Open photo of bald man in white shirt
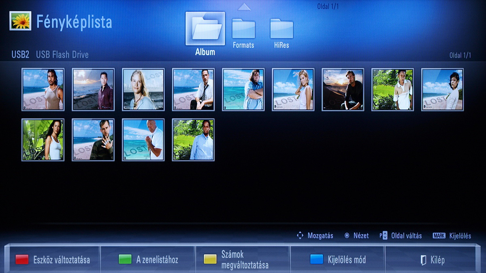The image size is (486, 273). 143,140
